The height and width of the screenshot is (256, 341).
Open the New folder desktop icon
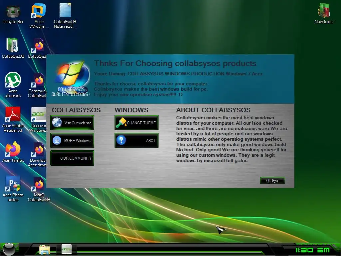click(x=324, y=13)
